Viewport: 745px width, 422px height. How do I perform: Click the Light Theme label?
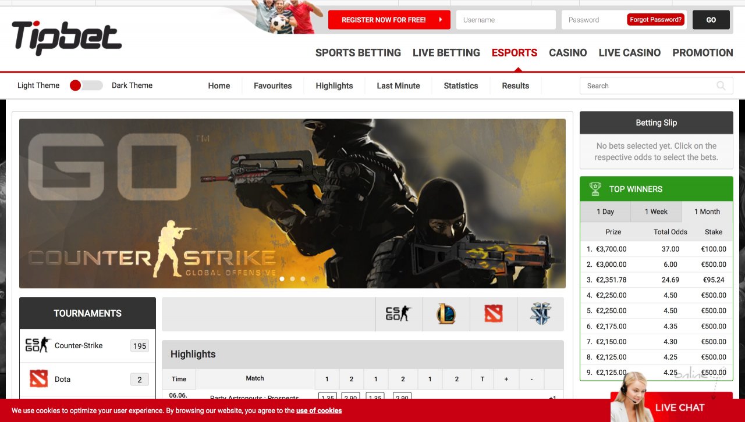pyautogui.click(x=38, y=85)
